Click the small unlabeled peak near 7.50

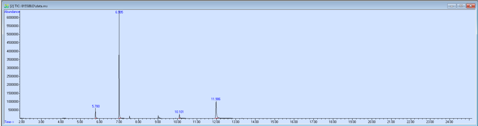(x=130, y=117)
